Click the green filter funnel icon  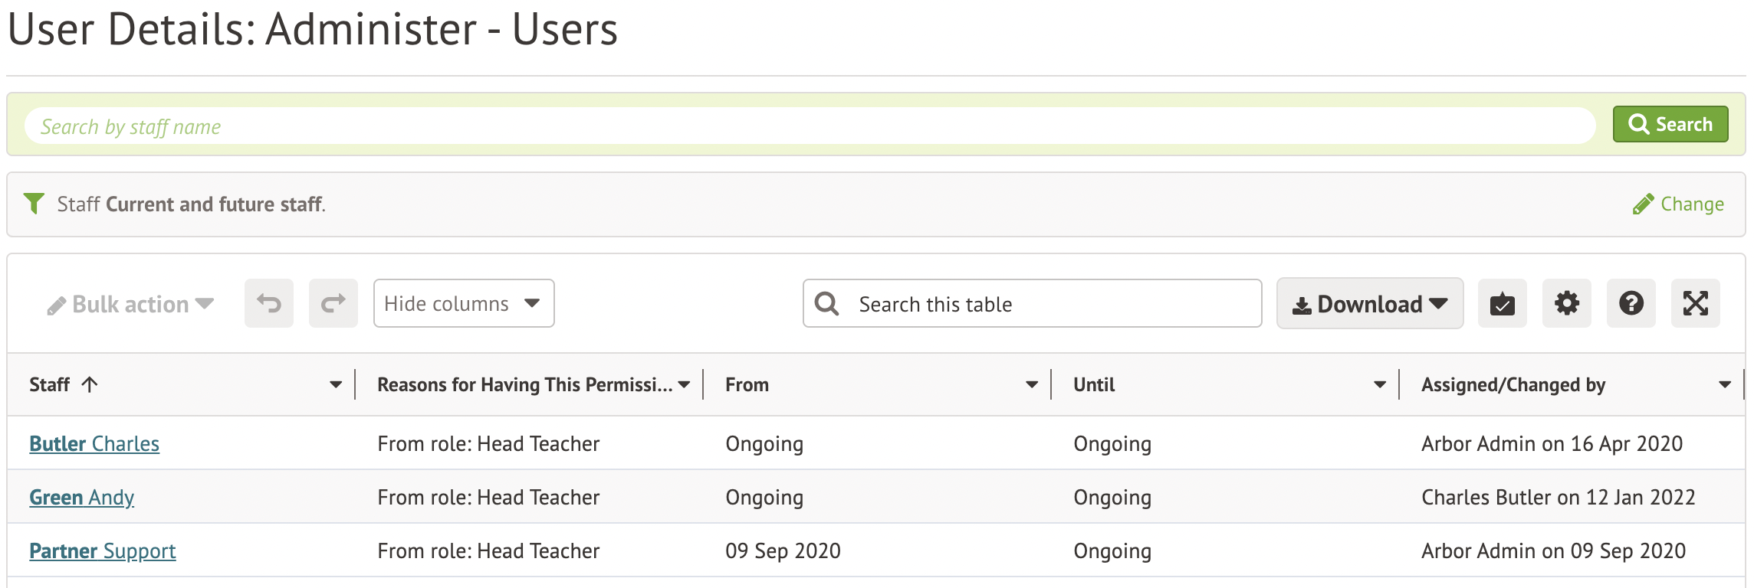tap(34, 204)
